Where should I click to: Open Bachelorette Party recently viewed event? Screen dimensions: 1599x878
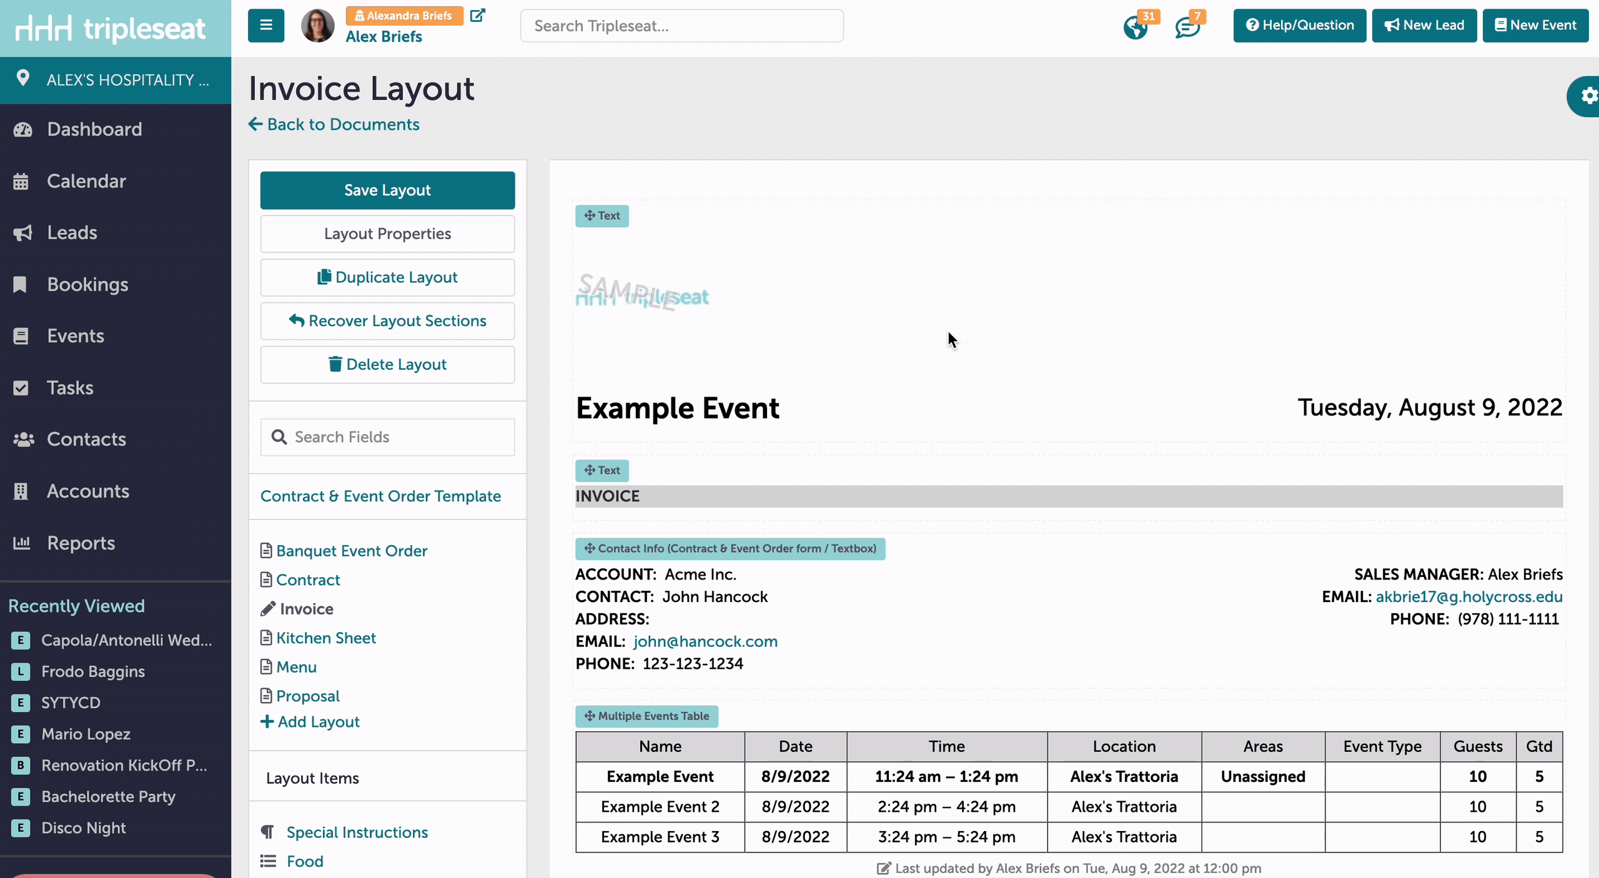point(108,797)
